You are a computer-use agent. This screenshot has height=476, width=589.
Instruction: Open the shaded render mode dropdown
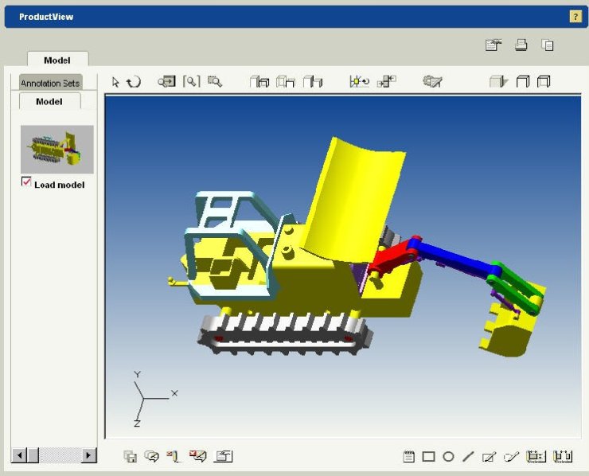click(x=499, y=81)
